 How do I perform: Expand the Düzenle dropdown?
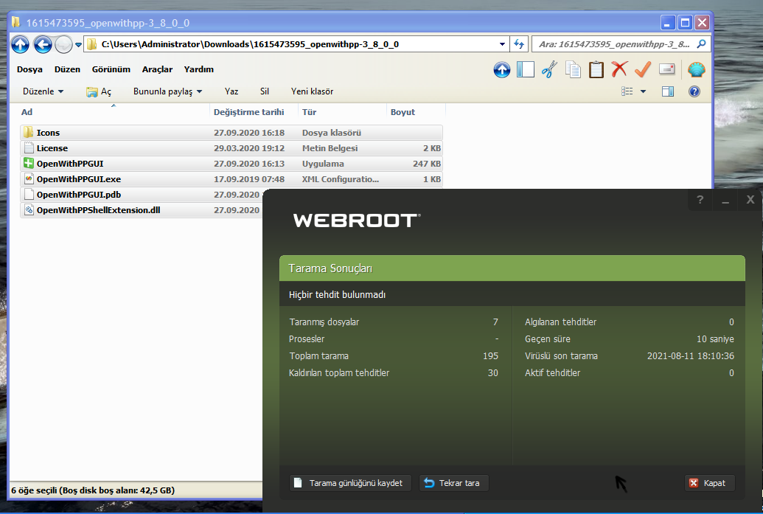pyautogui.click(x=43, y=91)
